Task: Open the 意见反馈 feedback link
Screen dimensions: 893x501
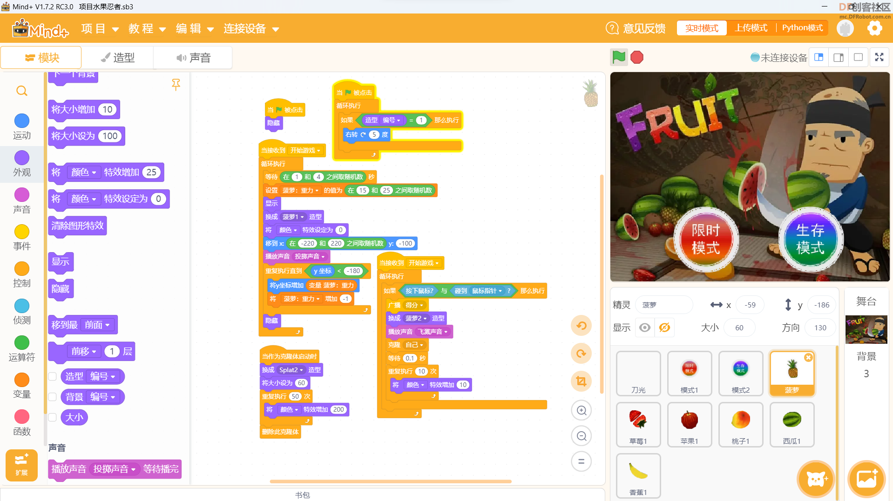Action: [636, 28]
